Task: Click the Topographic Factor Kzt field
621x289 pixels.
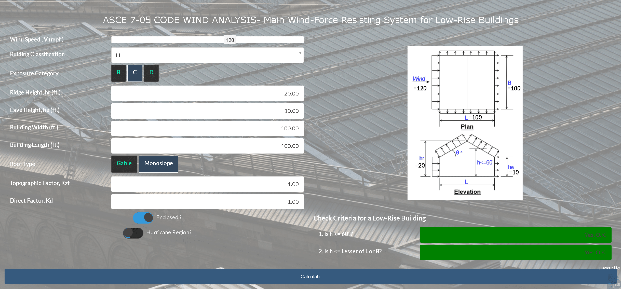Action: pos(207,184)
